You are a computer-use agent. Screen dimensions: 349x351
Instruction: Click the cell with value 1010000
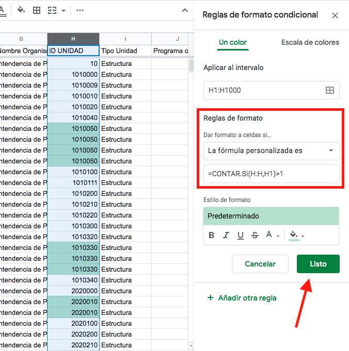click(73, 74)
